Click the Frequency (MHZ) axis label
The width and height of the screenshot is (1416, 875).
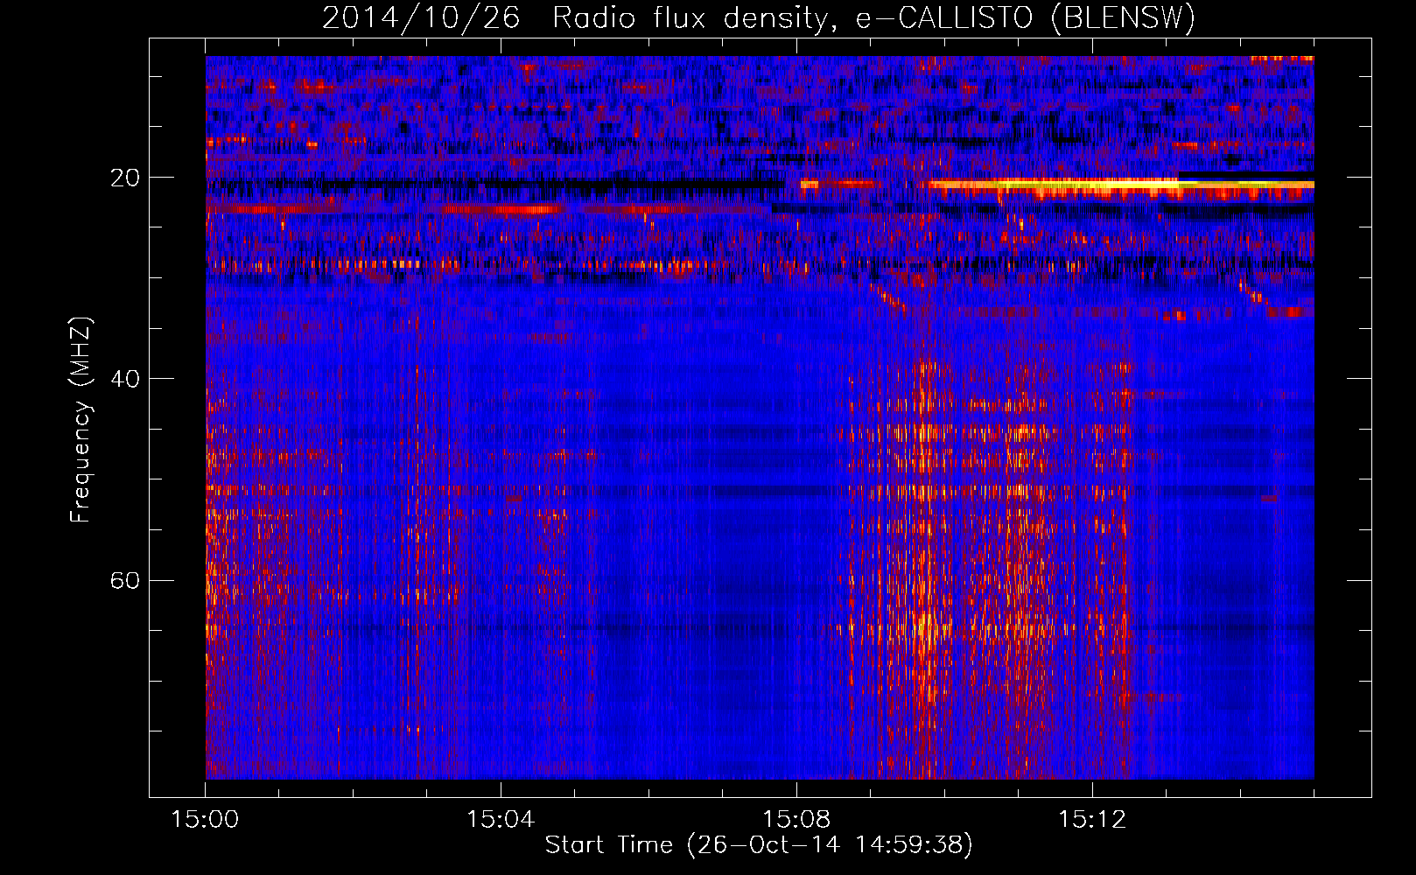pyautogui.click(x=81, y=420)
